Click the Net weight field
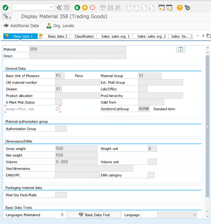 point(76,155)
